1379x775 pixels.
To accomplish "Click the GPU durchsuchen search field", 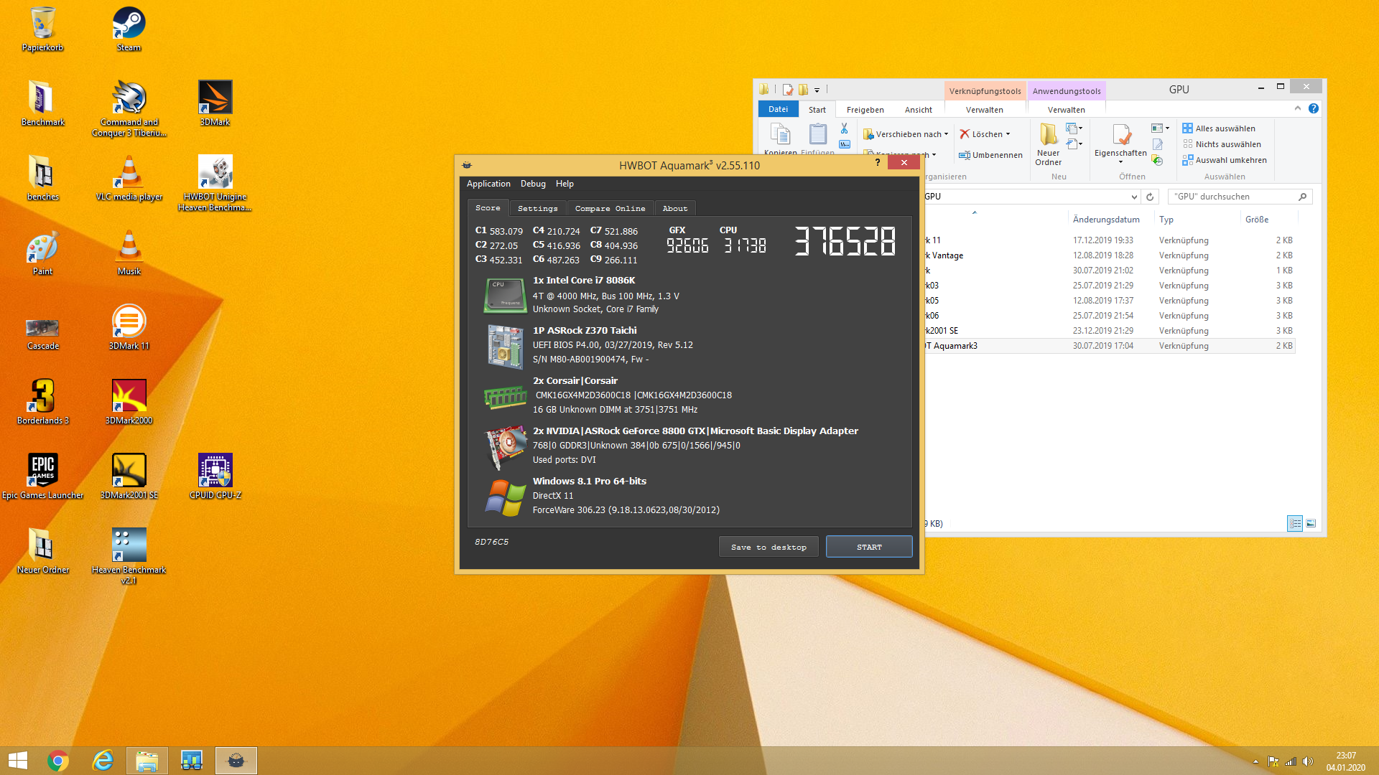I will (x=1240, y=197).
